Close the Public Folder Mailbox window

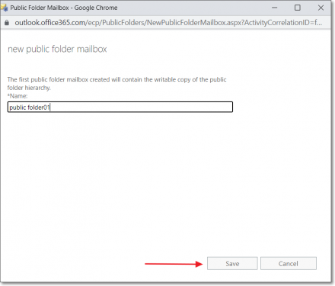tap(321, 8)
